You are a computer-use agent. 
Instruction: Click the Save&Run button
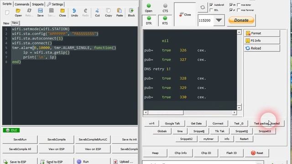pos(20,139)
